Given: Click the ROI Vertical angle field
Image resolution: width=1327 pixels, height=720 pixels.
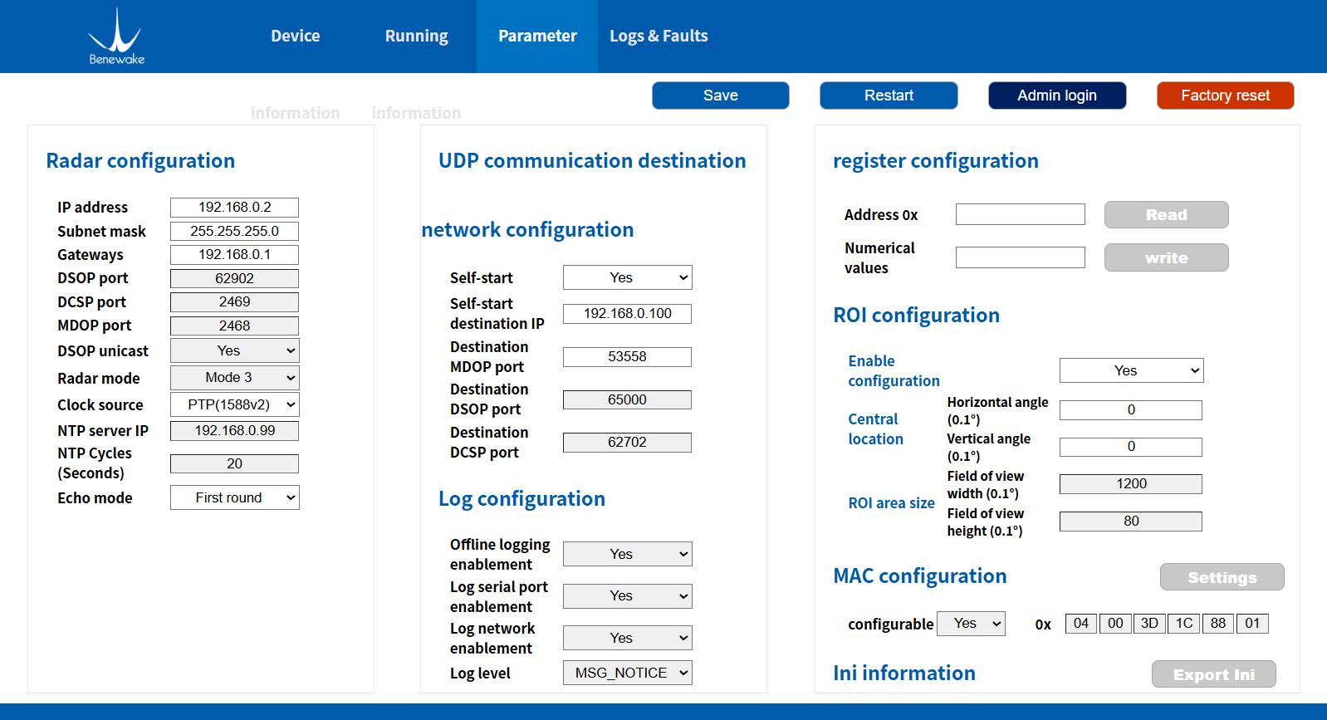Looking at the screenshot, I should [1131, 447].
